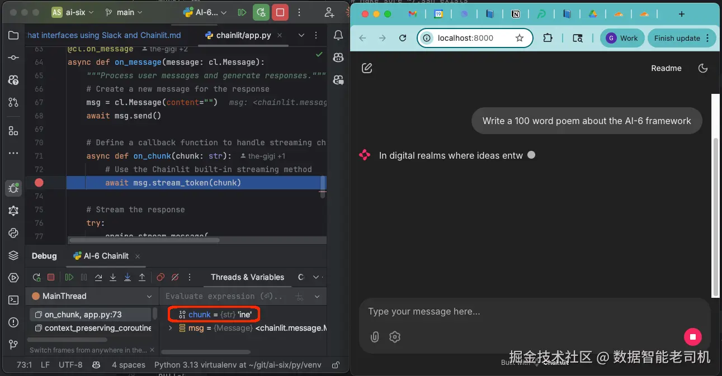Image resolution: width=722 pixels, height=376 pixels.
Task: Click Step Into in the Debug toolbar
Action: [113, 277]
